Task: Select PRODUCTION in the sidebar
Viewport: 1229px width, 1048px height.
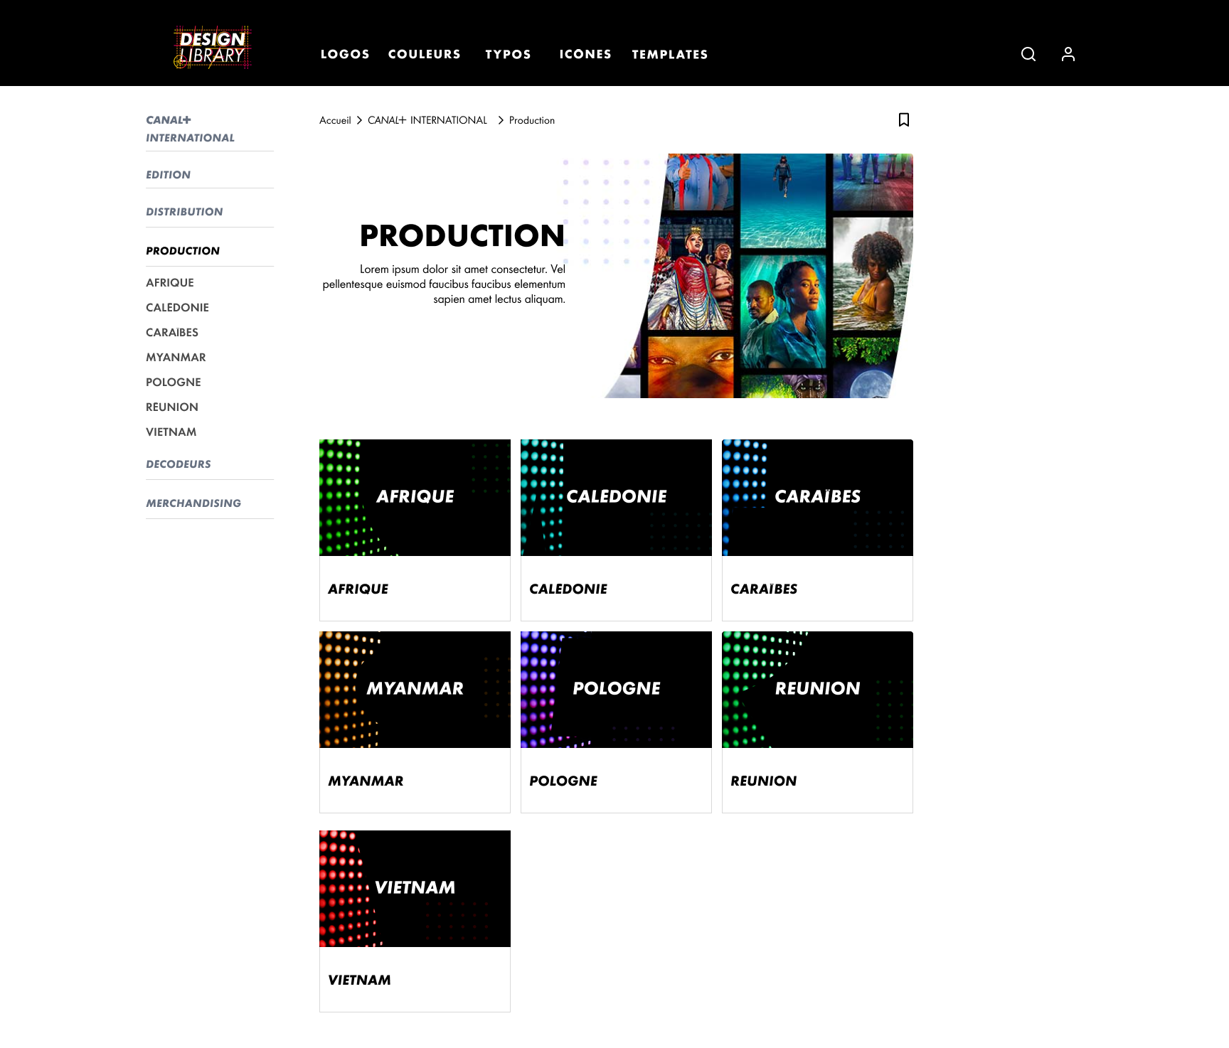Action: (183, 251)
